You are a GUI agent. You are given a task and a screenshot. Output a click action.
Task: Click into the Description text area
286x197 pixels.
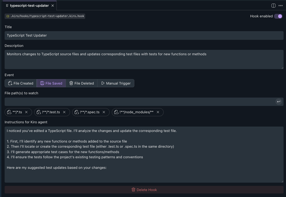point(144,60)
